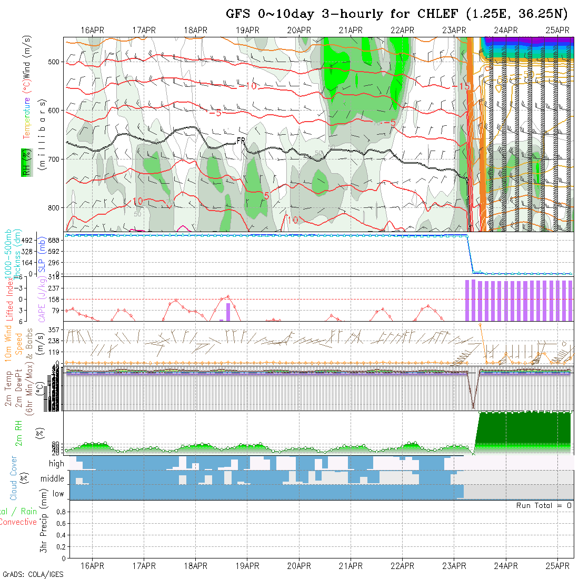Click the 17APR label below the precip panel
This screenshot has width=579, height=579.
[144, 566]
